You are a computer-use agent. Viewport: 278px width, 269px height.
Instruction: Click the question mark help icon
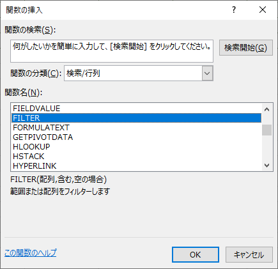click(x=234, y=10)
